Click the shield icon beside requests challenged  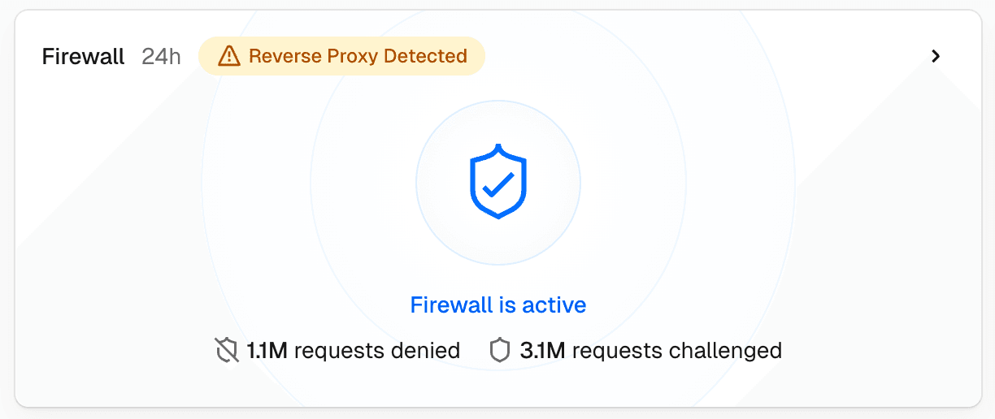(499, 351)
